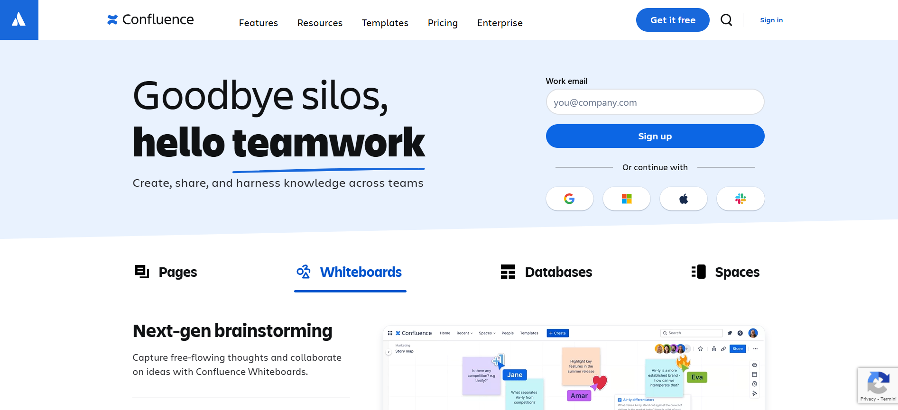Switch to the Spaces feature tab with the large icon
The height and width of the screenshot is (410, 898).
725,272
